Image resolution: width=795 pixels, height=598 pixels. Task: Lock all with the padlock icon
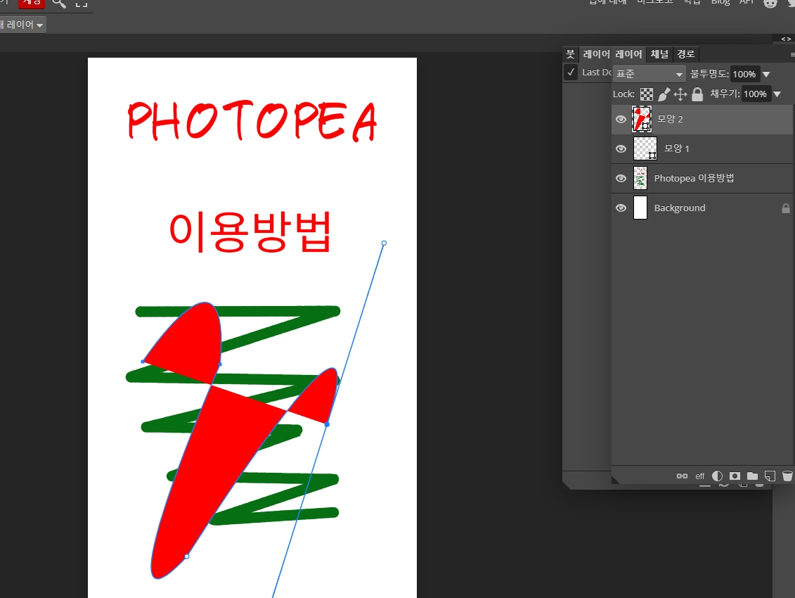698,94
